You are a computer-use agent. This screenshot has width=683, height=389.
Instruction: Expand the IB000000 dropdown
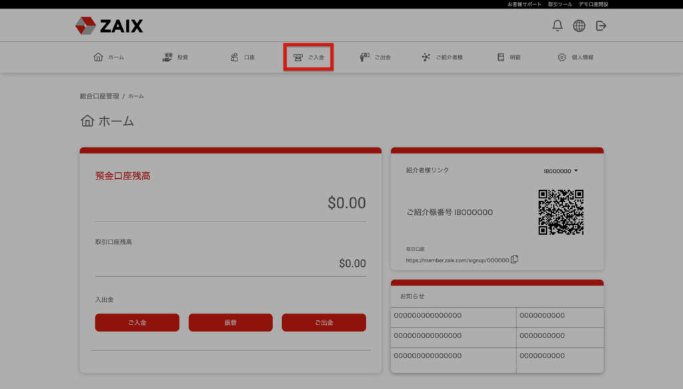click(x=561, y=171)
